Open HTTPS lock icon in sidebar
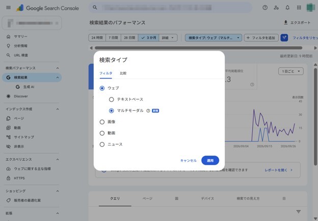318x221 pixels. tap(8, 178)
